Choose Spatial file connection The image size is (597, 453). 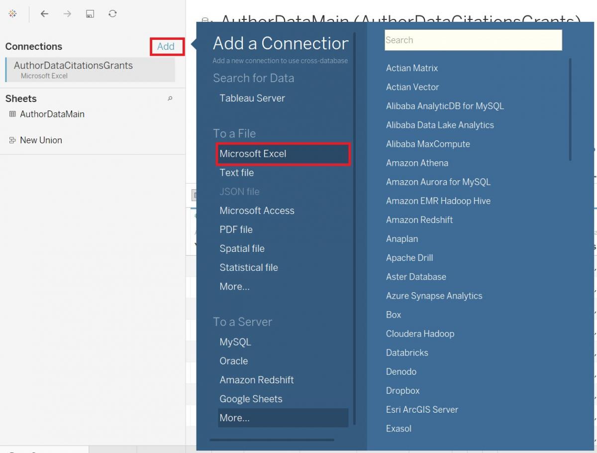tap(242, 248)
